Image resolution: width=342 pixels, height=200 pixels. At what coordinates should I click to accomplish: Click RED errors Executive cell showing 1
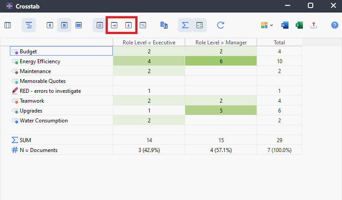pyautogui.click(x=149, y=91)
